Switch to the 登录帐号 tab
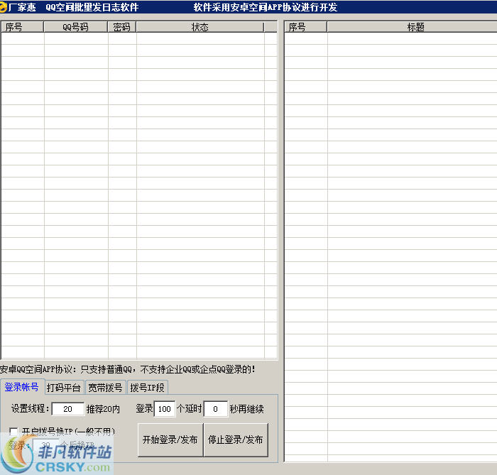 (21, 387)
